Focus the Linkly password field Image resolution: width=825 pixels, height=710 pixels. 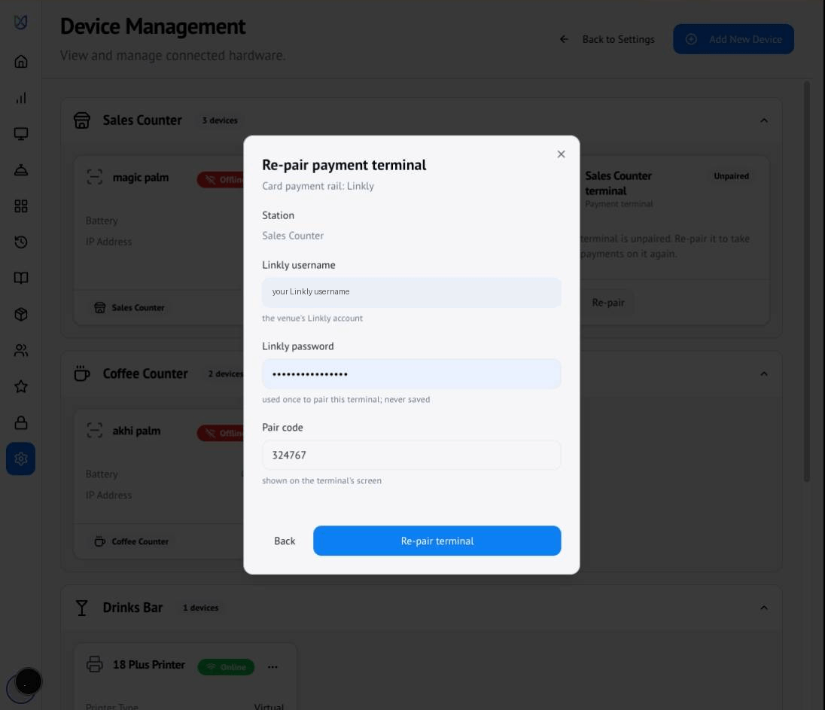[412, 373]
